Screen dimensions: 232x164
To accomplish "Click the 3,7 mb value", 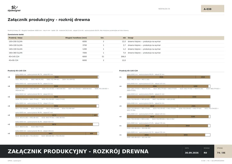I will pyautogui.click(x=124, y=45).
